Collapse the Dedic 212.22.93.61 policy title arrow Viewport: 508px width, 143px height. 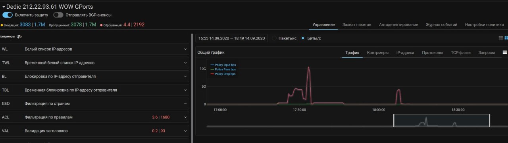(x=3, y=7)
